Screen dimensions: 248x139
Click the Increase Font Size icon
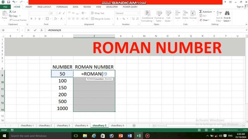click(60, 13)
